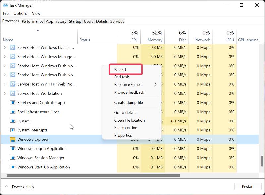Viewport: 265px width, 195px height.
Task: Sort by the Disk column header
Action: 177,36
